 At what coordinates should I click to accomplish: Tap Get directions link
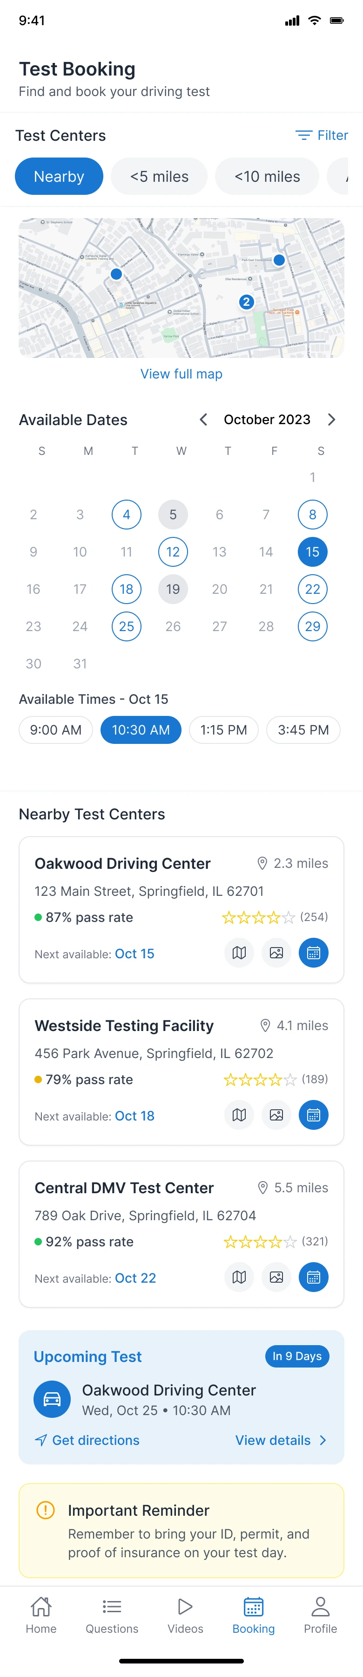[x=87, y=1440]
